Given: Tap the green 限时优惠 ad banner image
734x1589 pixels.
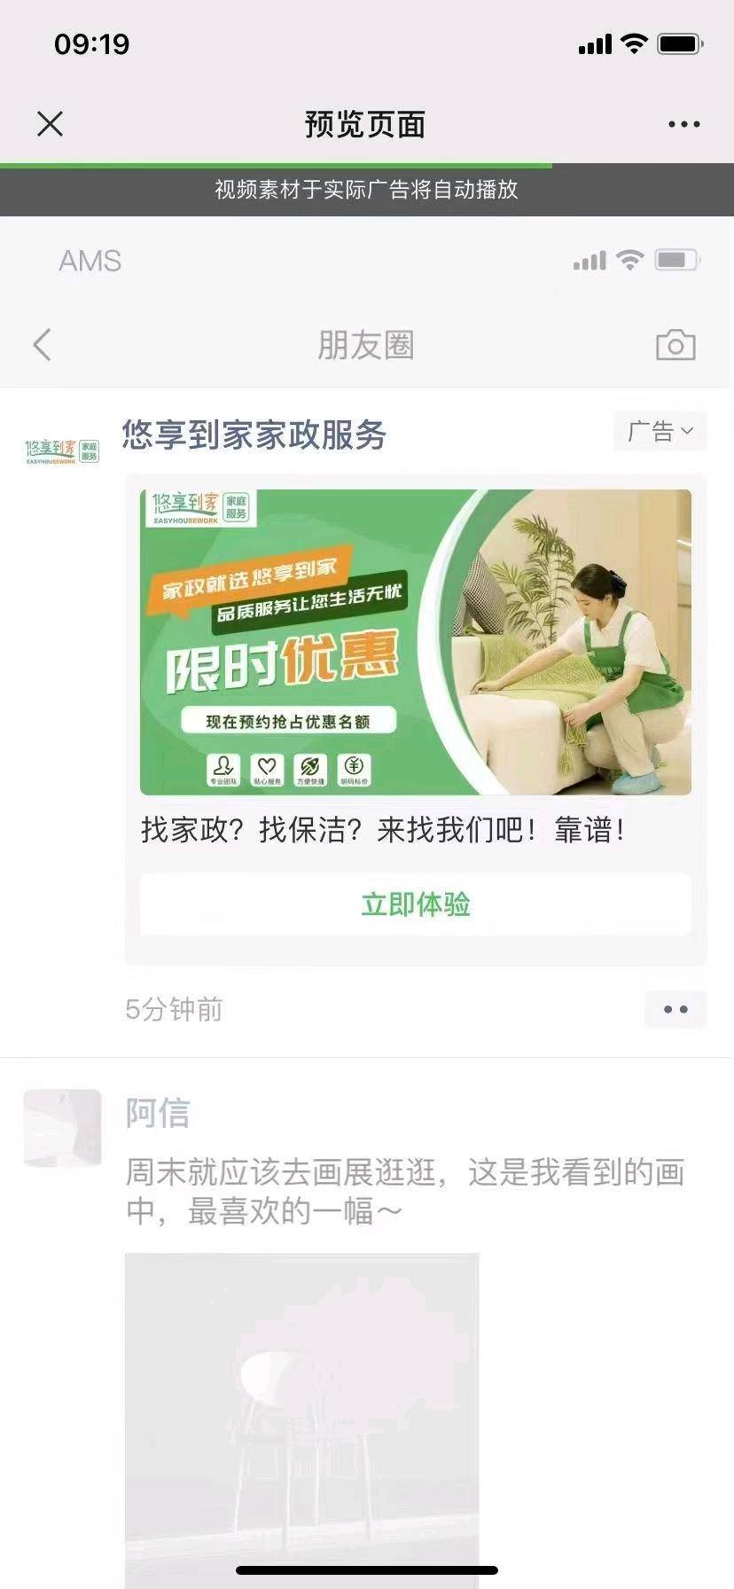Looking at the screenshot, I should 416,642.
